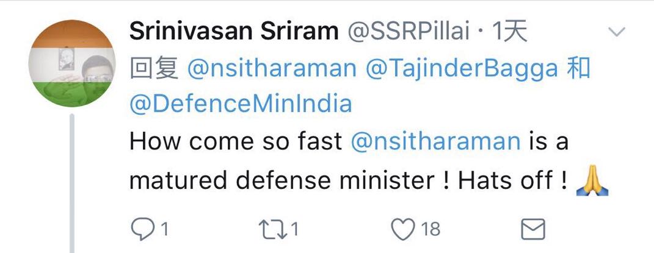Click the 回复 label before the mentions
The width and height of the screenshot is (654, 253).
coord(154,69)
